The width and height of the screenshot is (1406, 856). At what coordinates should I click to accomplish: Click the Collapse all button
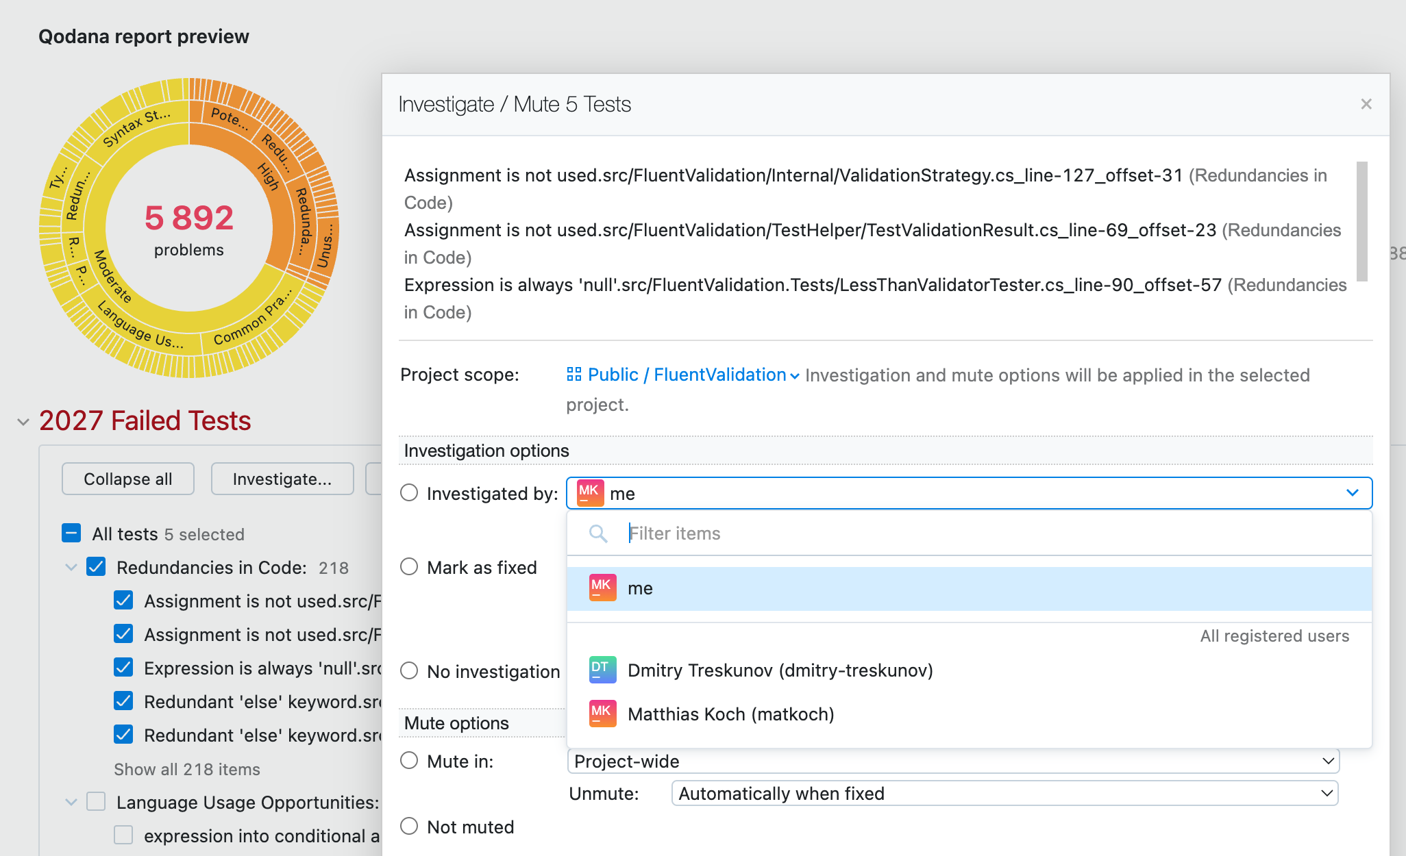(x=128, y=479)
